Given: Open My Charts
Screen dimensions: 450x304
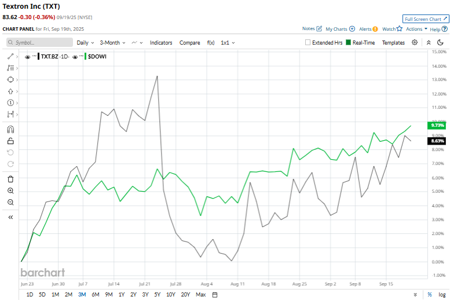Looking at the screenshot, I should (340, 29).
